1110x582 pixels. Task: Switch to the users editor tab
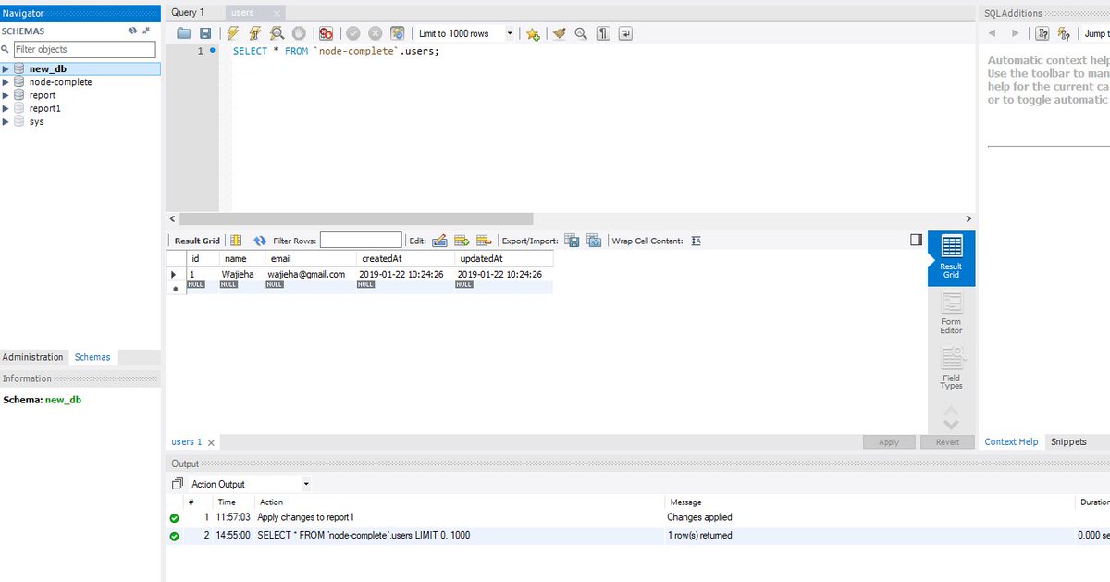[x=243, y=13]
